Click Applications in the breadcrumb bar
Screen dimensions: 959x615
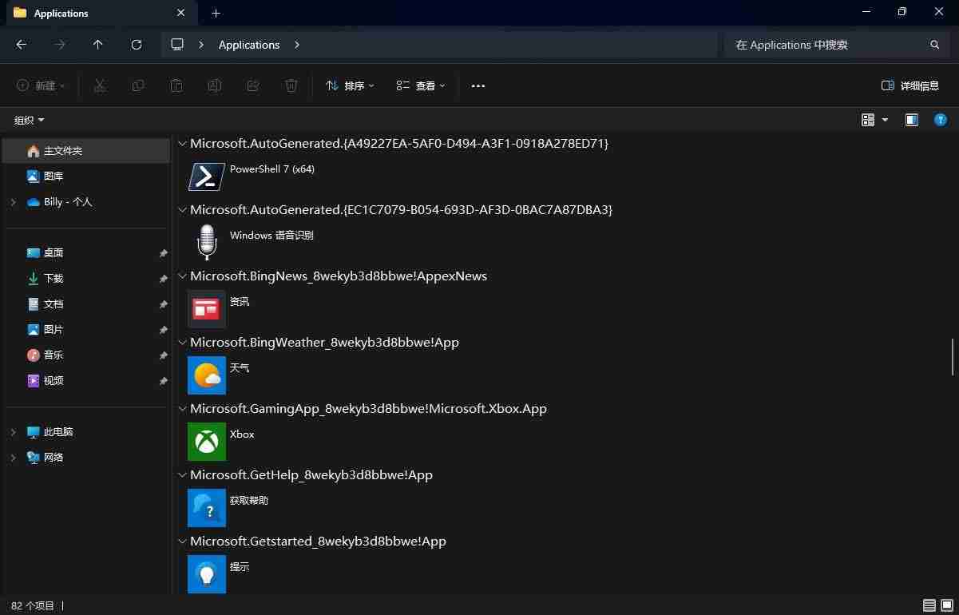pyautogui.click(x=248, y=45)
